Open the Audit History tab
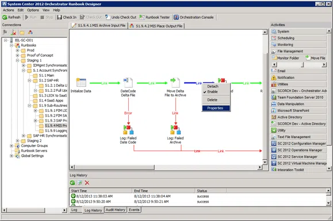Image resolution: width=333 pixels, height=221 pixels. point(116,210)
